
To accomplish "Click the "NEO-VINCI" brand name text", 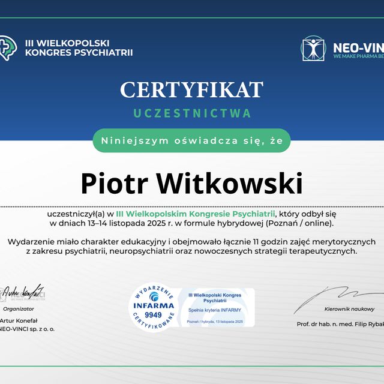I will point(358,48).
